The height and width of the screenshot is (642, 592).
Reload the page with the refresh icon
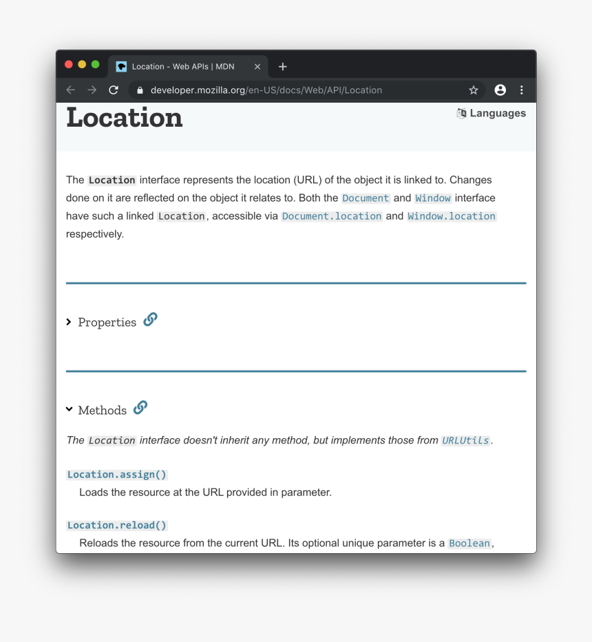tap(114, 90)
